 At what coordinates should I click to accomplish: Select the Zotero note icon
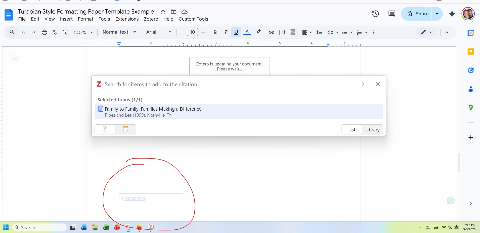point(125,129)
